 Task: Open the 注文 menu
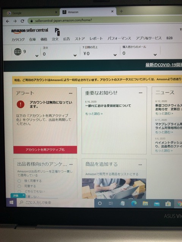55,39
